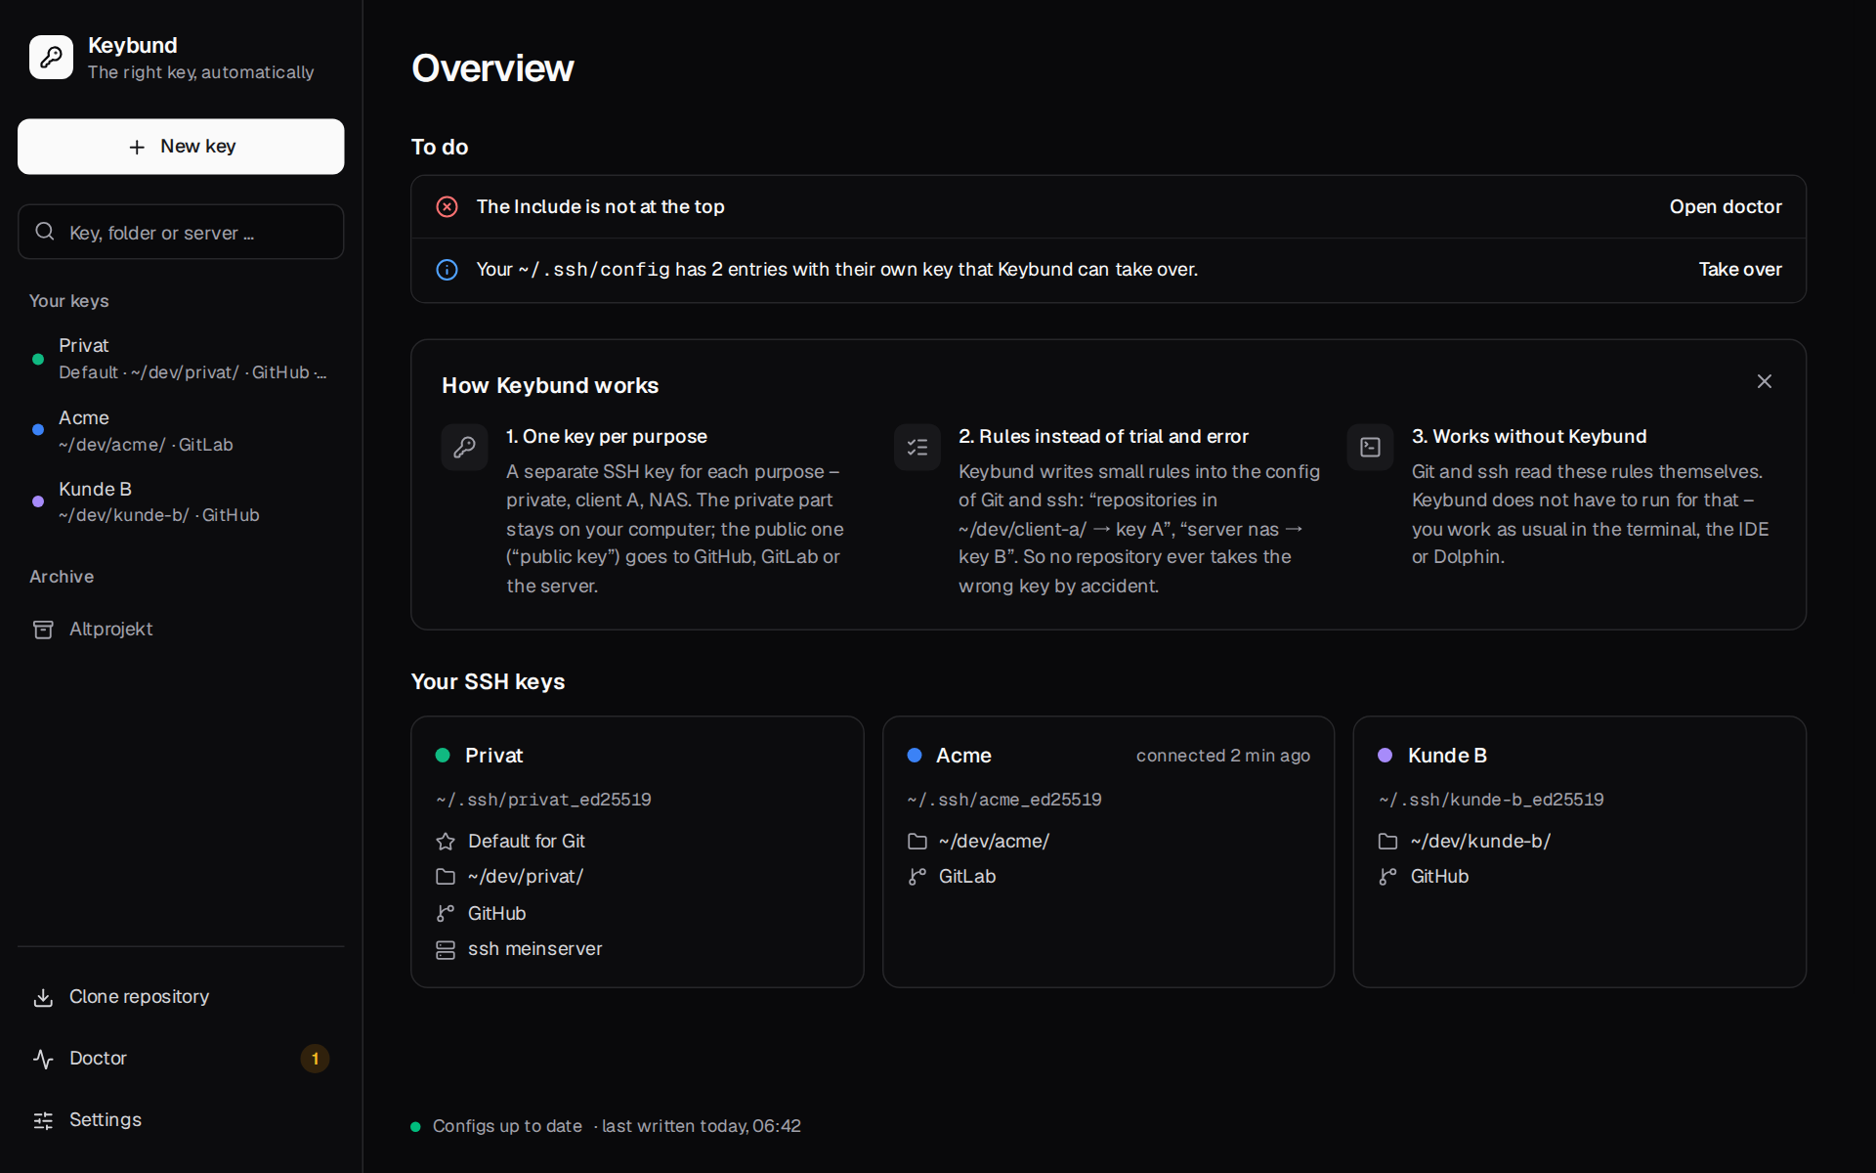Select Acme key in sidebar

point(181,430)
